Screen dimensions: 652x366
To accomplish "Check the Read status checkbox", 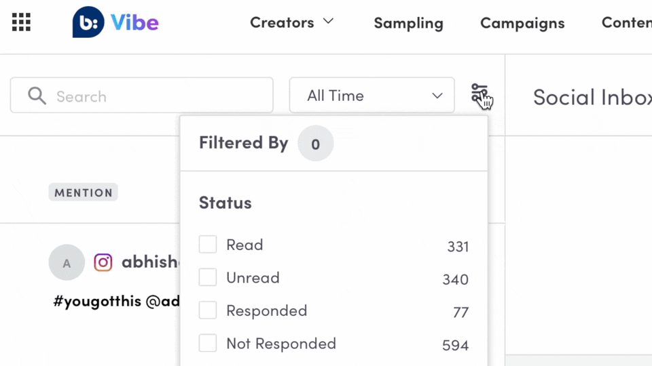I will click(208, 245).
